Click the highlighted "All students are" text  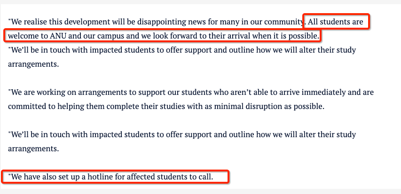tap(335, 22)
